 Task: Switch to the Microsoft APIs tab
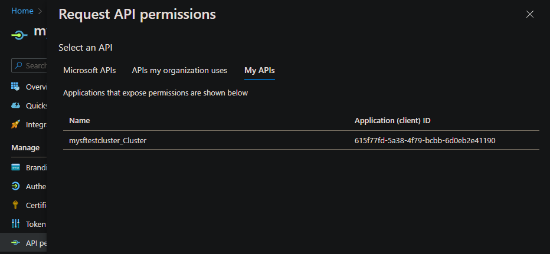click(90, 71)
